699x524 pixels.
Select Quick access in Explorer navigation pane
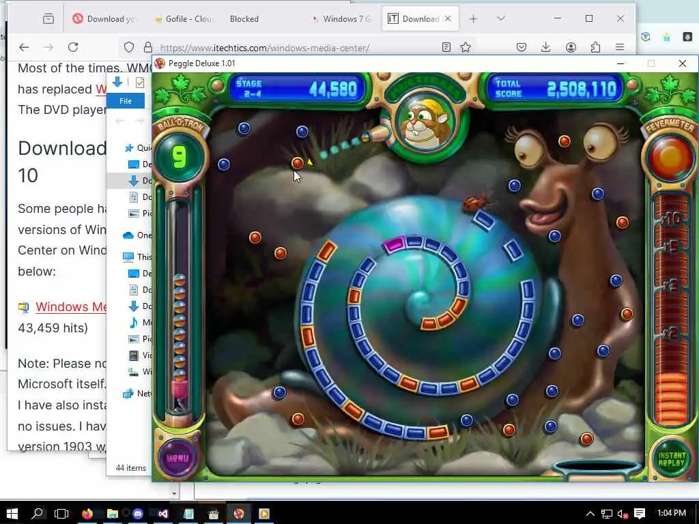click(138, 148)
